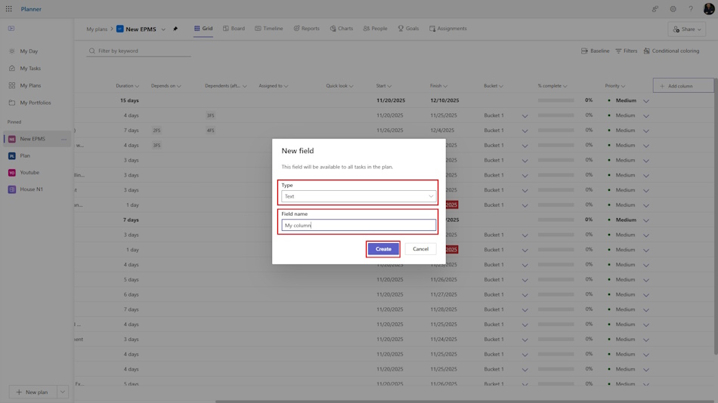
Task: Switch to the Reports tab
Action: tap(306, 29)
